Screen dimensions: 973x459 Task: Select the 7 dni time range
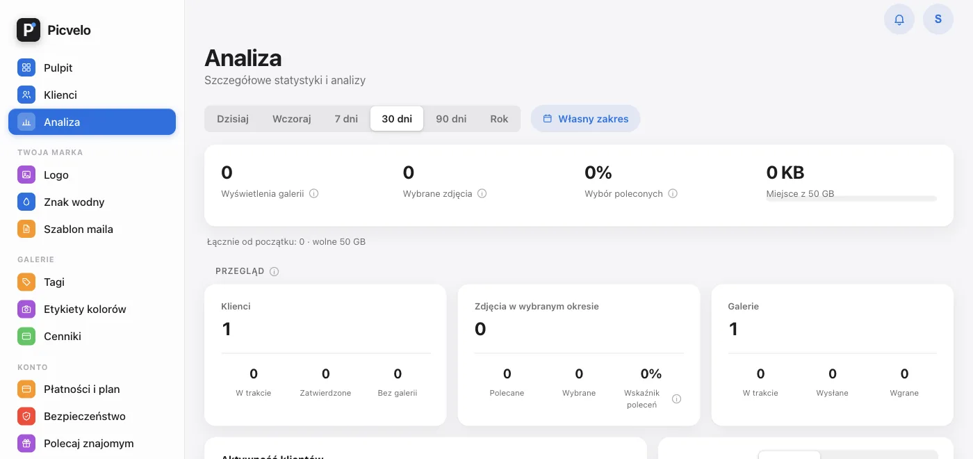point(346,118)
